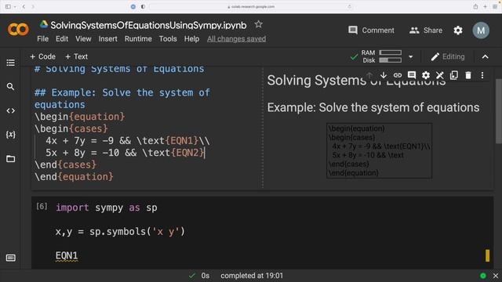This screenshot has height=282, width=502.
Task: Open the Edit menu
Action: 62,38
